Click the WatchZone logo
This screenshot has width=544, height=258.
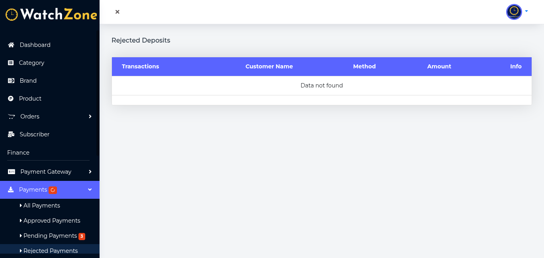tap(51, 15)
